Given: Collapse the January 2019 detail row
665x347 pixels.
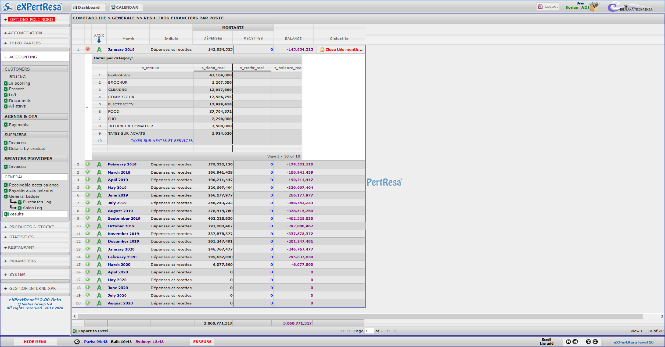Looking at the screenshot, I should (88, 49).
